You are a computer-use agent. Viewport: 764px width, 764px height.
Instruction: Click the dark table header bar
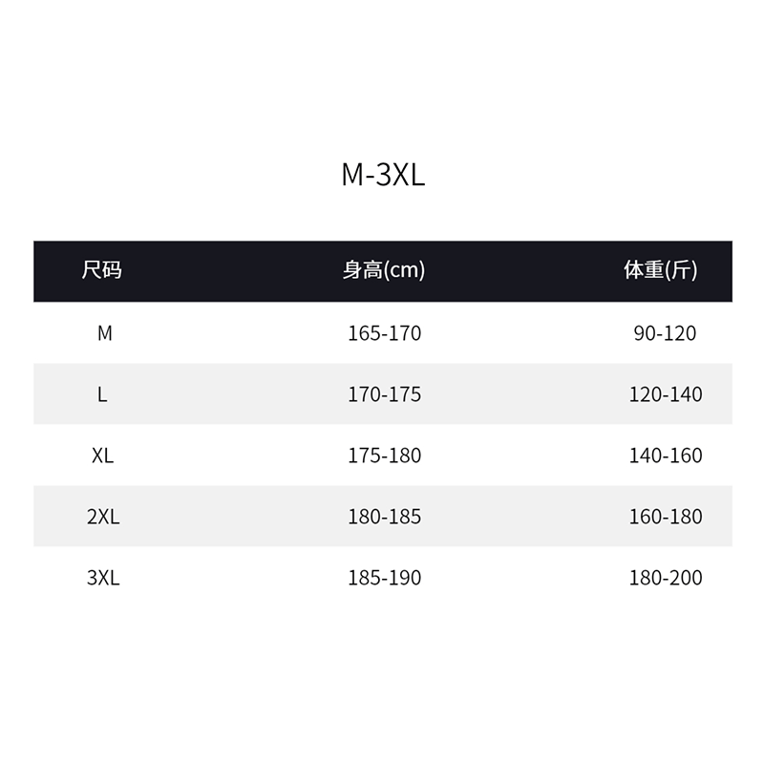(383, 271)
